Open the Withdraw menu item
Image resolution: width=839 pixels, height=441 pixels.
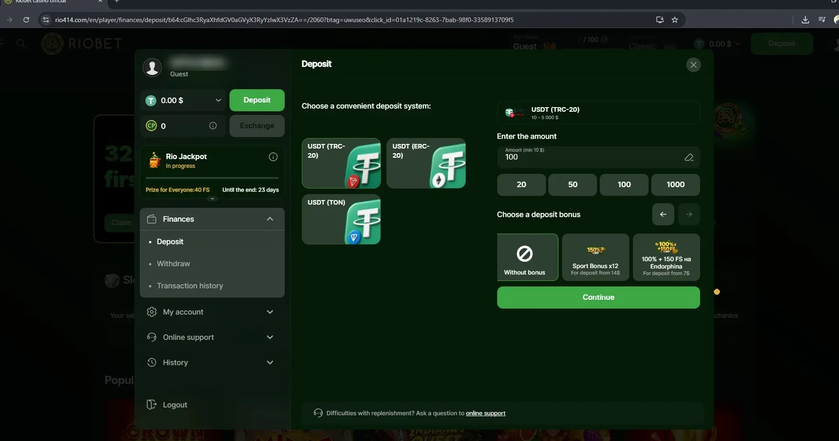click(173, 263)
